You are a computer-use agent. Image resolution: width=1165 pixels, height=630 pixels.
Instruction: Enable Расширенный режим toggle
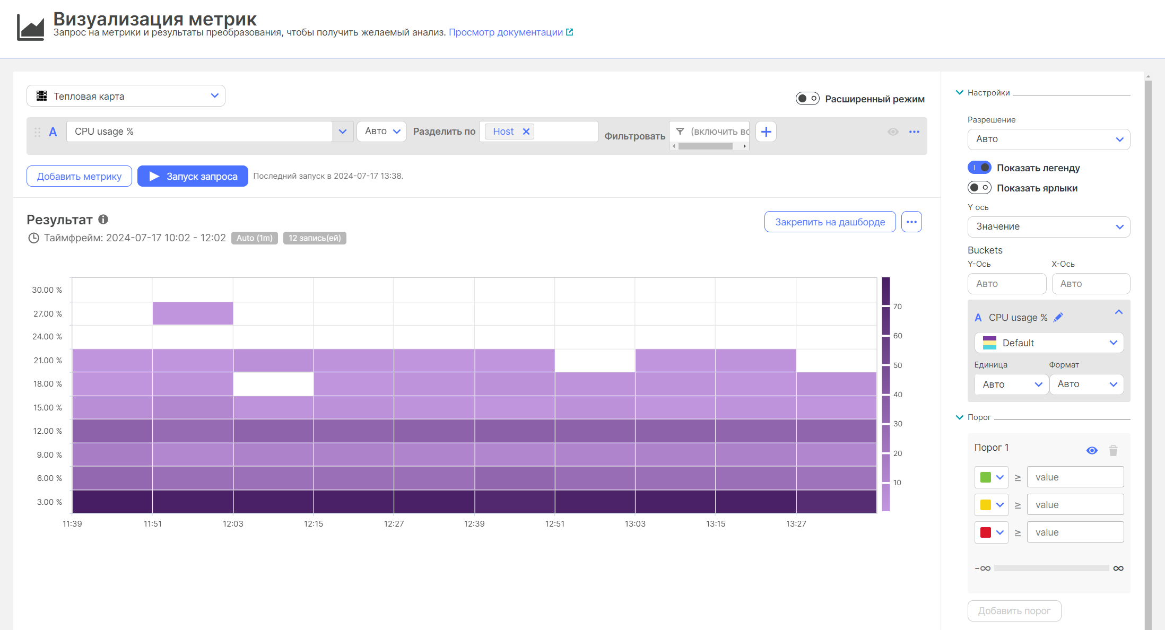807,99
